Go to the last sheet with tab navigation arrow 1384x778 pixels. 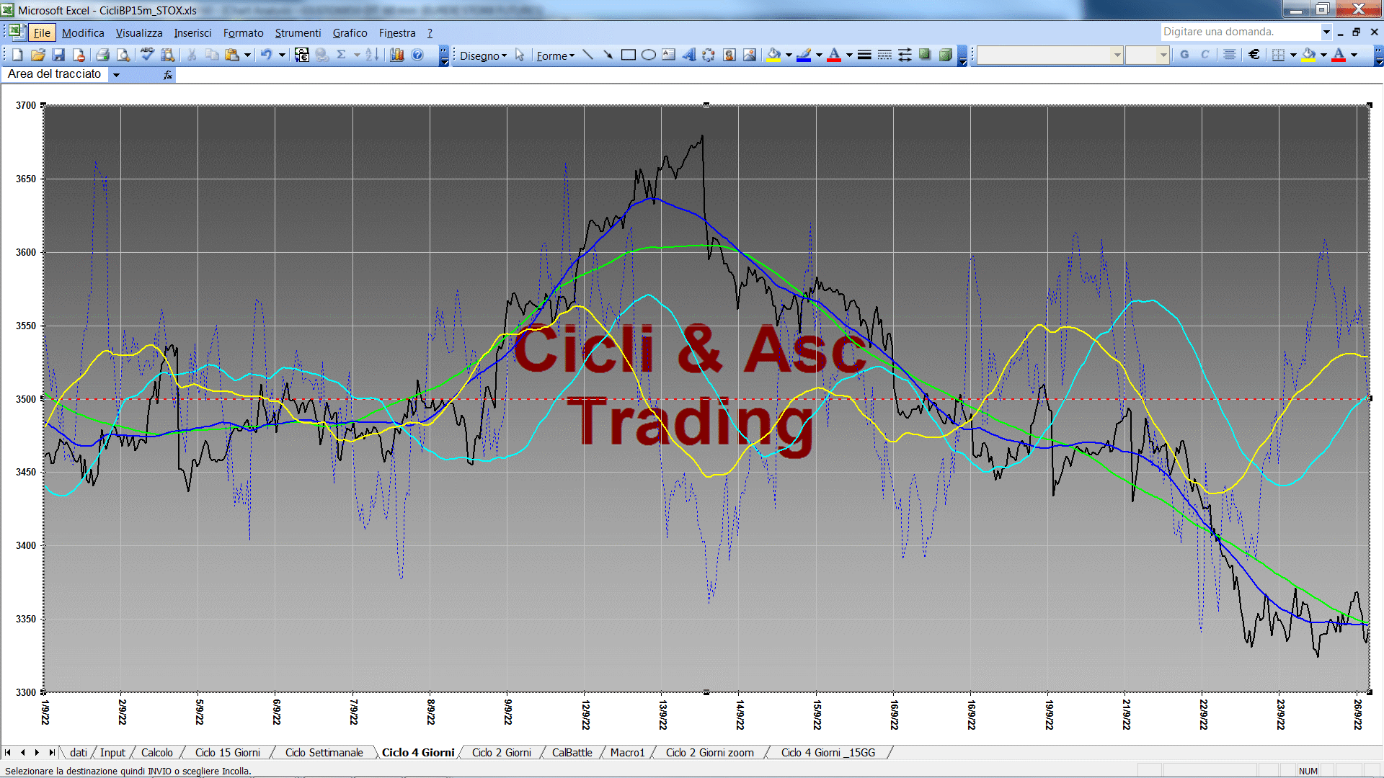(51, 752)
